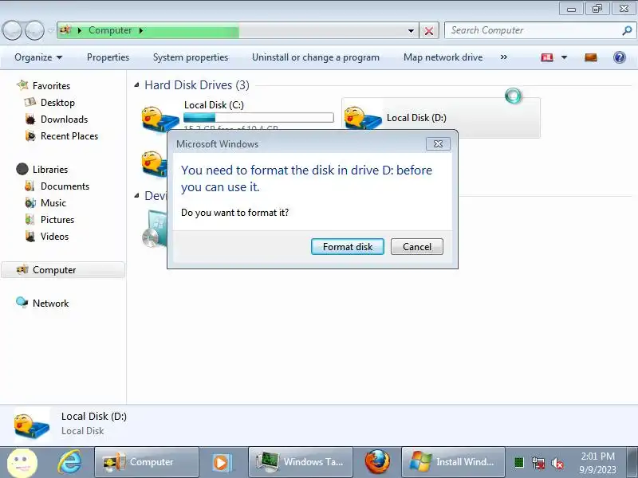Show more toolbar commands chevron
The image size is (638, 478).
coord(504,57)
